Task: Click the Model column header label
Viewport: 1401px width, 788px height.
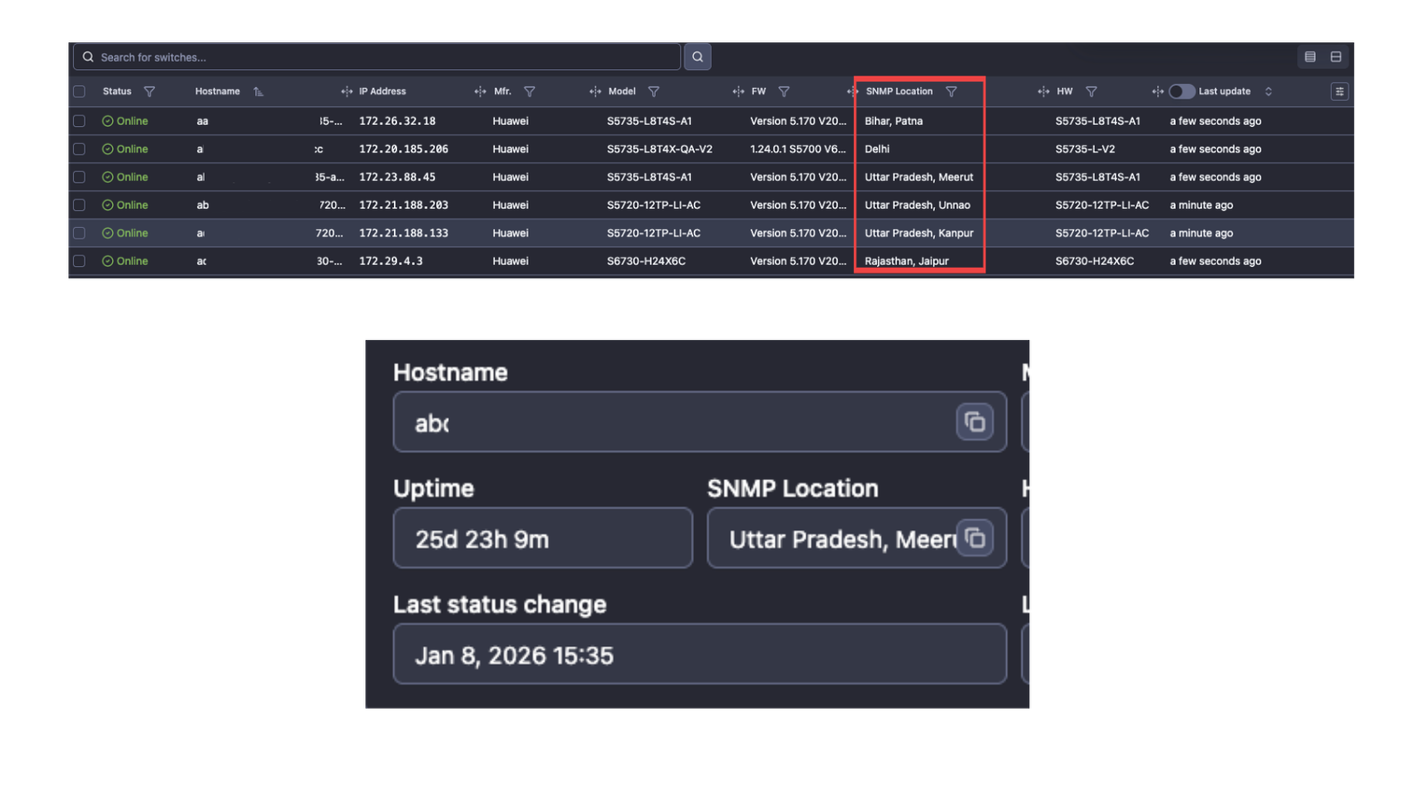Action: tap(622, 91)
